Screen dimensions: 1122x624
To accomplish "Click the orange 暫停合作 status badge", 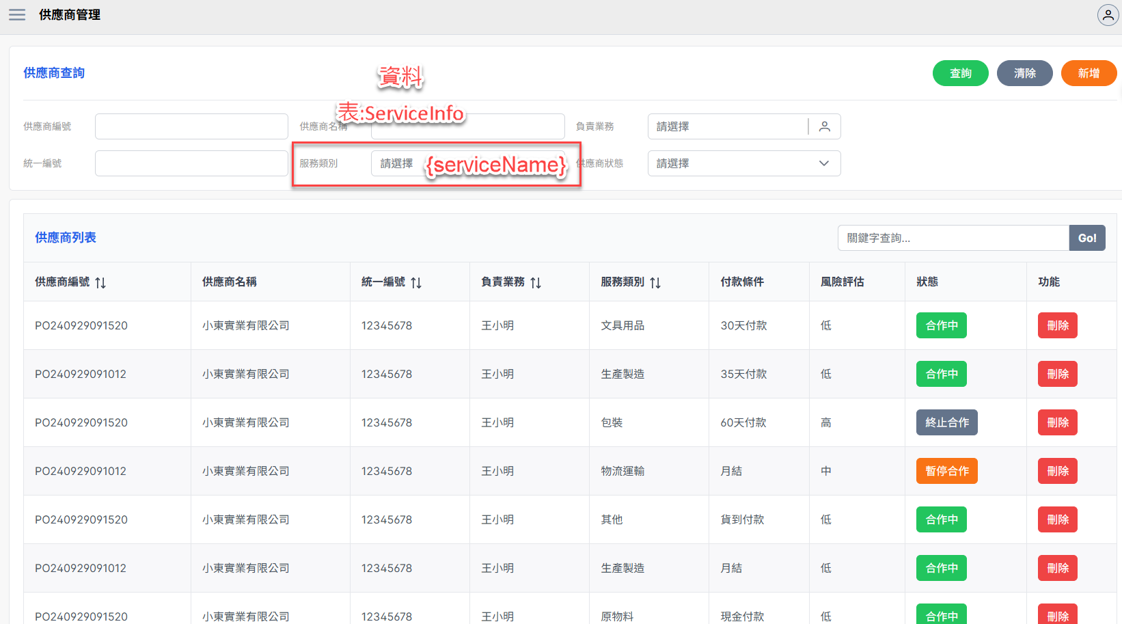I will pyautogui.click(x=946, y=471).
